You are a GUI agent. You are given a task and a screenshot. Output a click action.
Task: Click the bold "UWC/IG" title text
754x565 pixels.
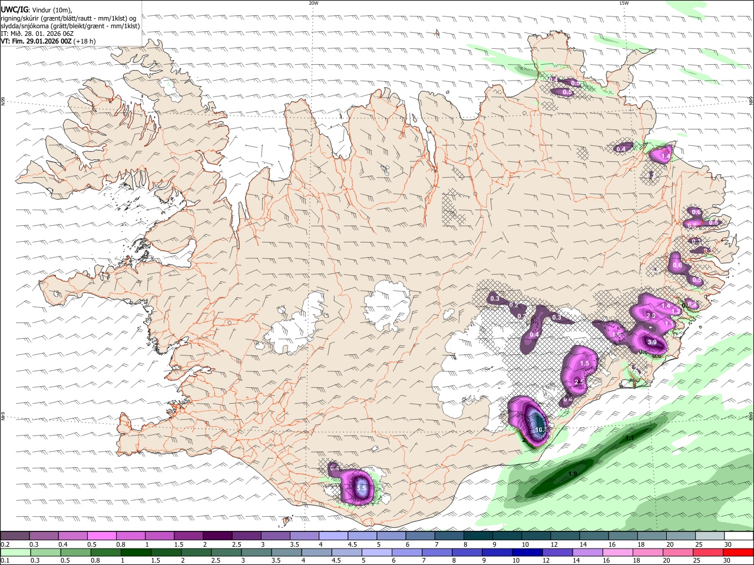pyautogui.click(x=14, y=9)
